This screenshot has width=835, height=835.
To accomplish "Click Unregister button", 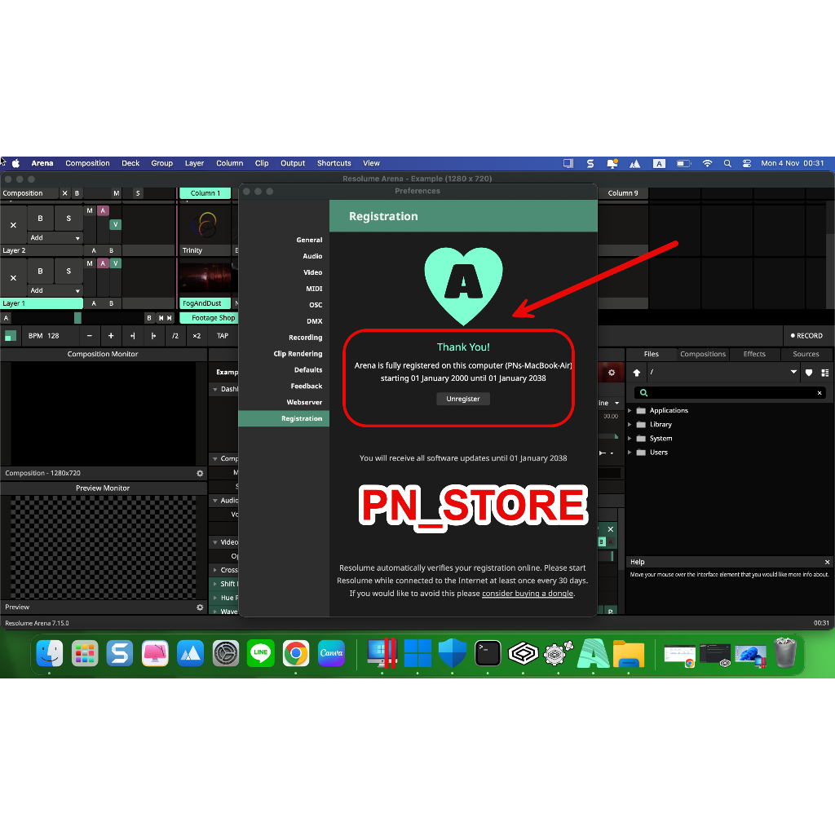I will point(463,399).
